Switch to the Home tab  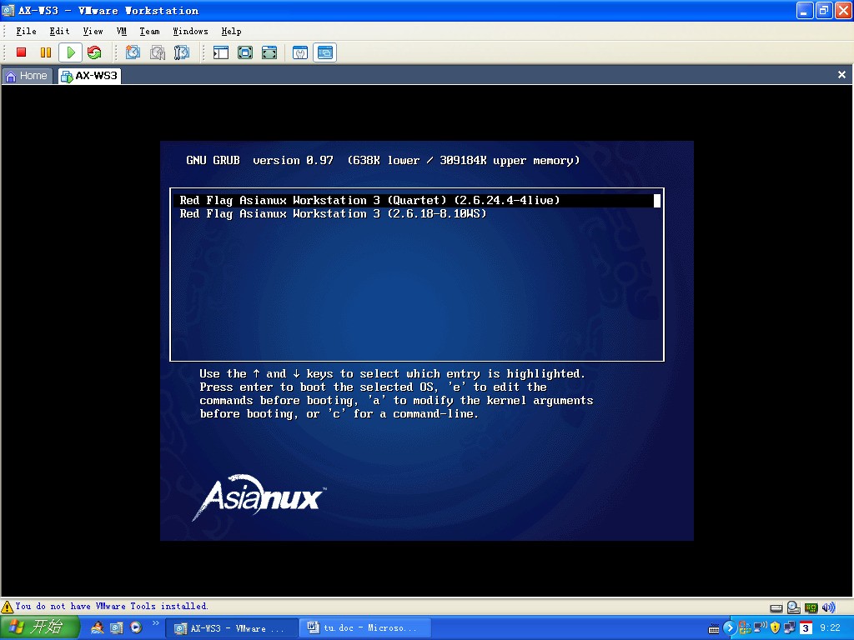click(28, 76)
